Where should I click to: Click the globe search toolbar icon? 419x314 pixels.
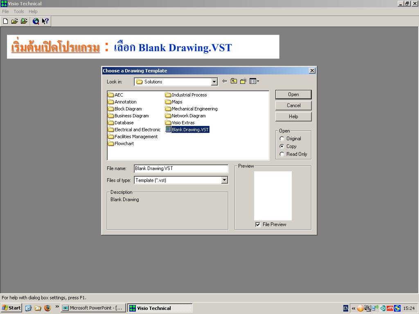pyautogui.click(x=36, y=21)
